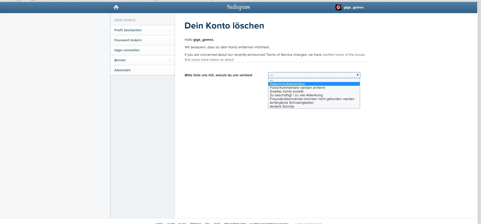Select Banner in the account sidebar
The width and height of the screenshot is (481, 224).
pos(142,60)
